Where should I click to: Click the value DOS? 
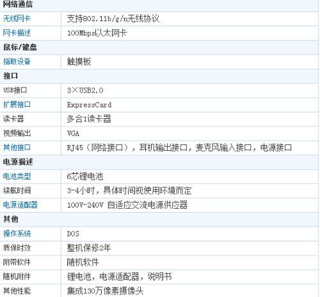[x=73, y=234]
